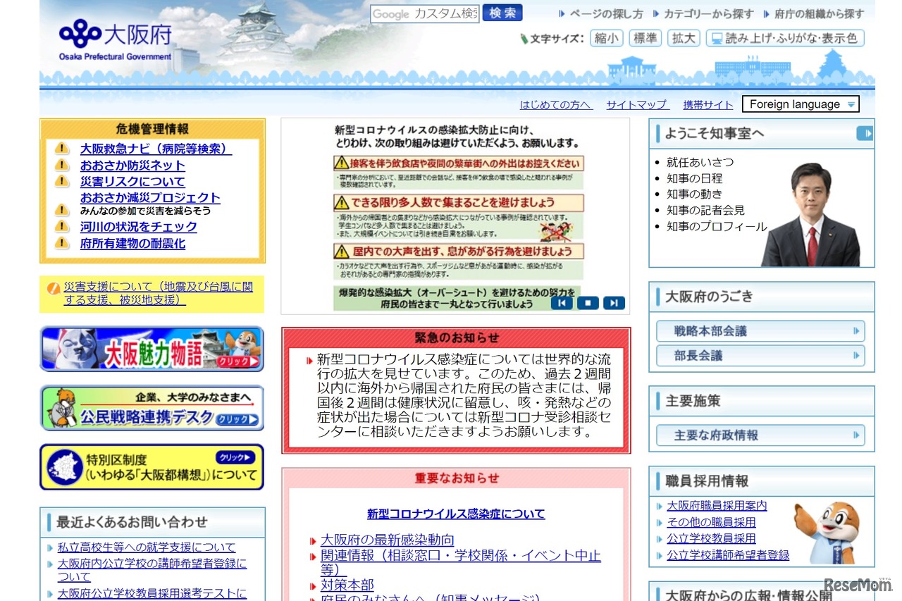The width and height of the screenshot is (902, 601).
Task: Shrink text with the 縮小 button
Action: pyautogui.click(x=605, y=38)
